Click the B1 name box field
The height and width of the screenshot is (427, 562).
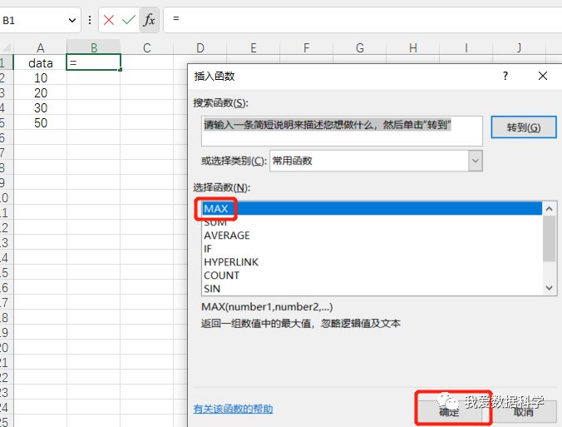(x=34, y=21)
